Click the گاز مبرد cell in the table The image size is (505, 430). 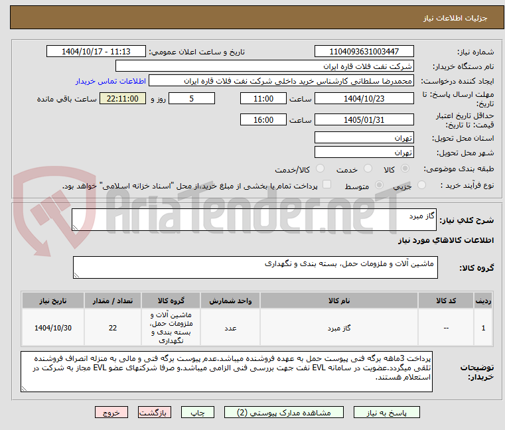pyautogui.click(x=339, y=328)
